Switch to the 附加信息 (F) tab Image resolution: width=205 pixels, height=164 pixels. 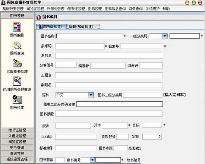pyautogui.click(x=83, y=26)
